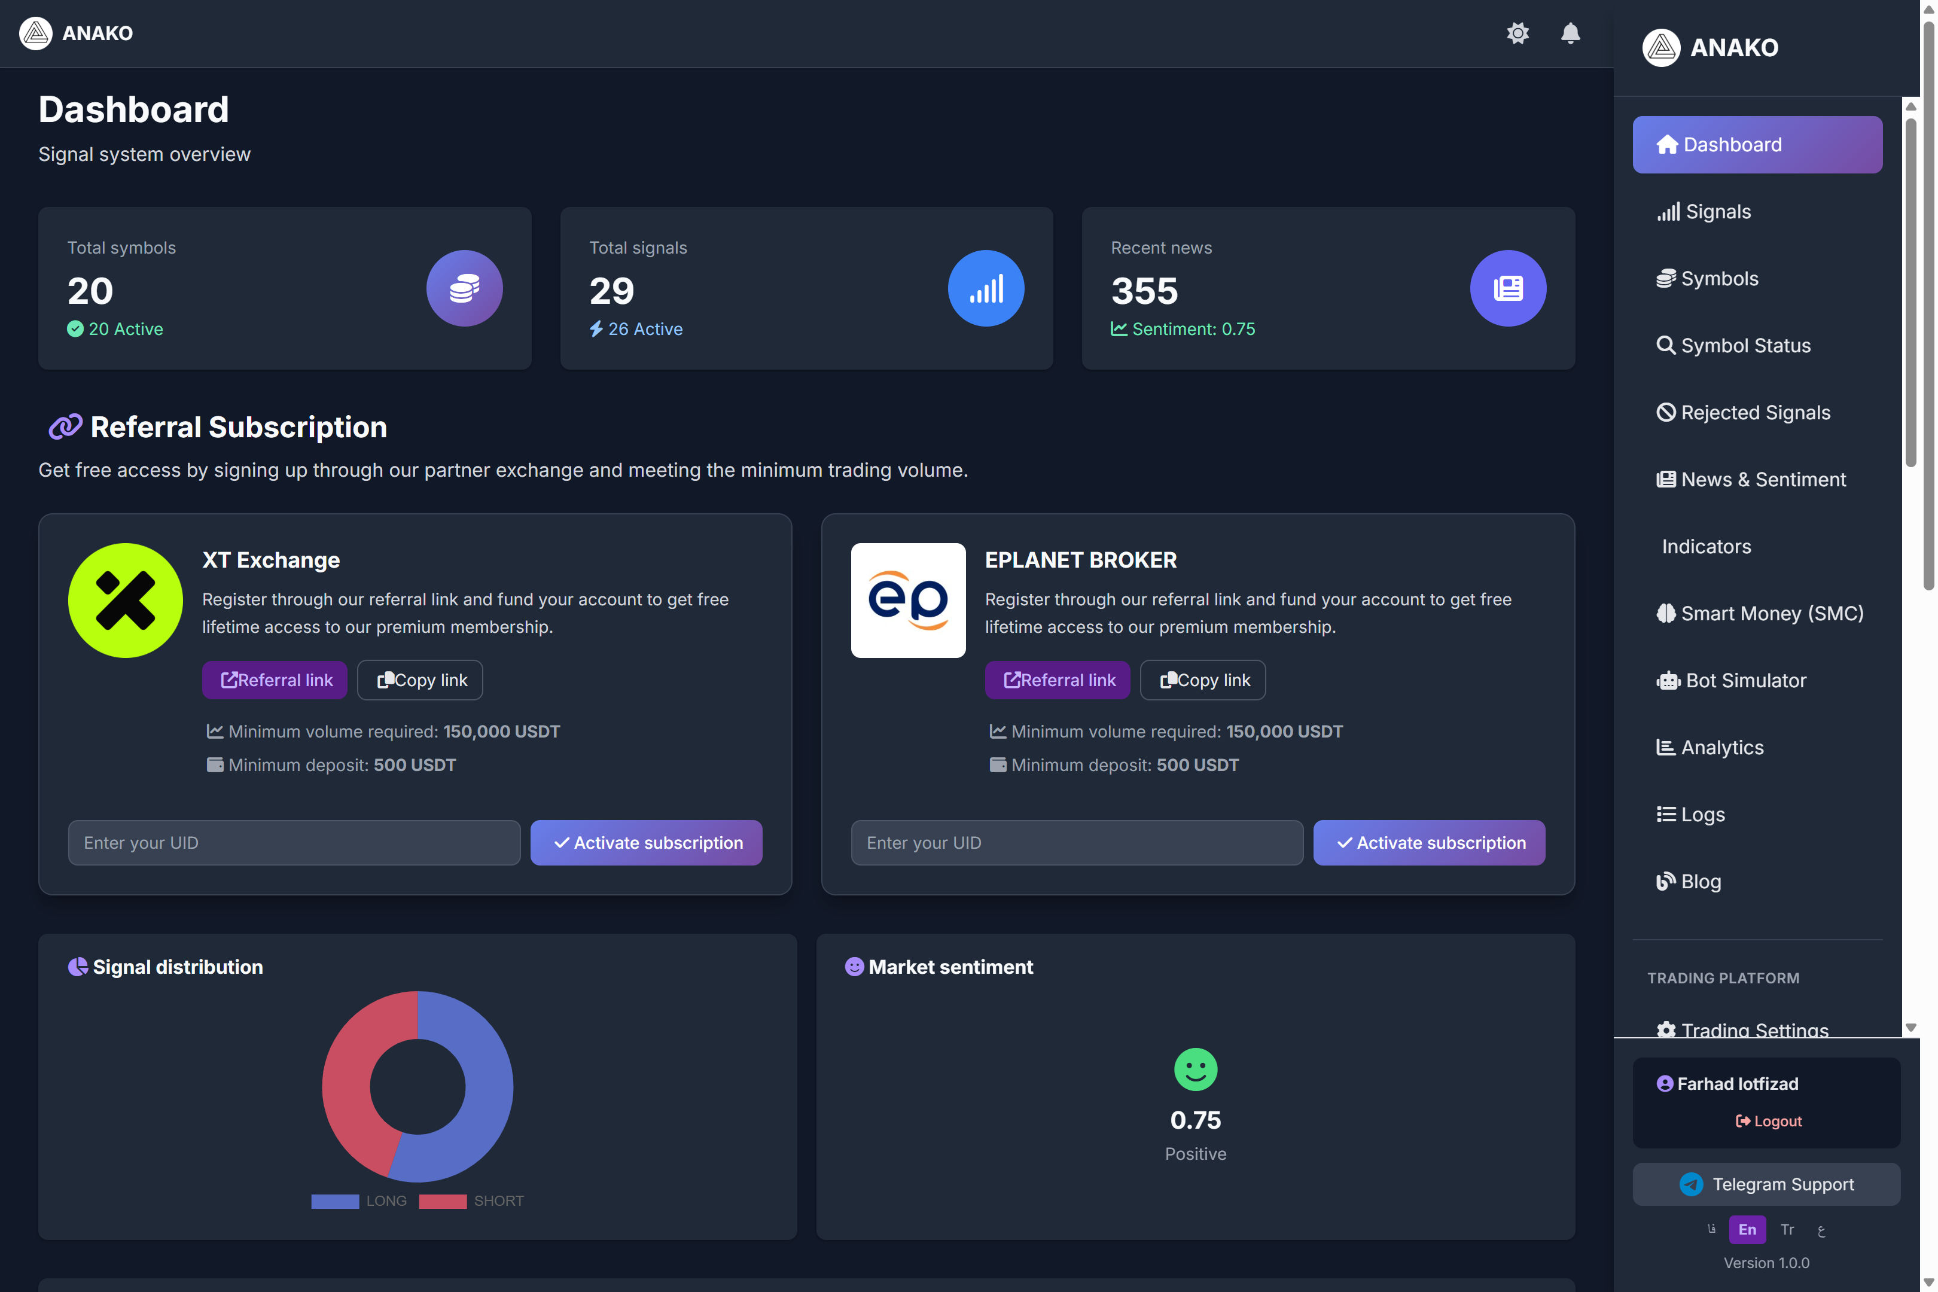Open the Dashboard menu item
This screenshot has width=1938, height=1292.
point(1757,144)
